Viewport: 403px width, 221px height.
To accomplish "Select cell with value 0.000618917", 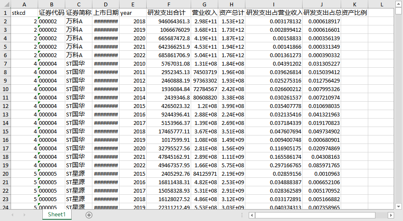I will 322,21.
